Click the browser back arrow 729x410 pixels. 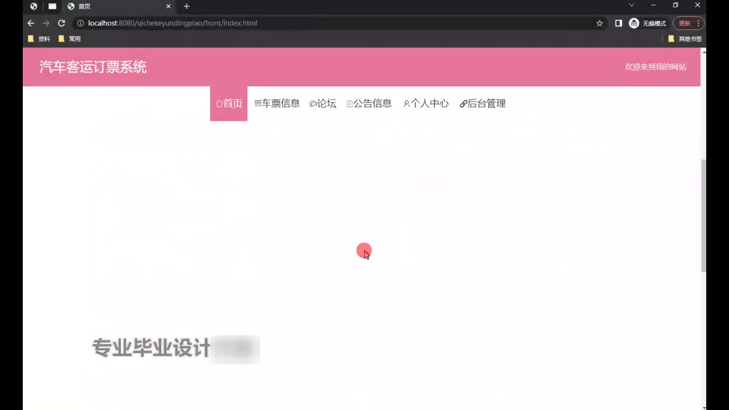pos(31,23)
